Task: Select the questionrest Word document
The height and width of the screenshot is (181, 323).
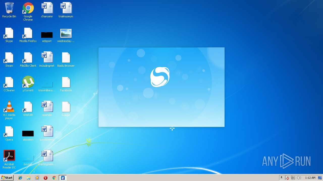Action: (47, 133)
